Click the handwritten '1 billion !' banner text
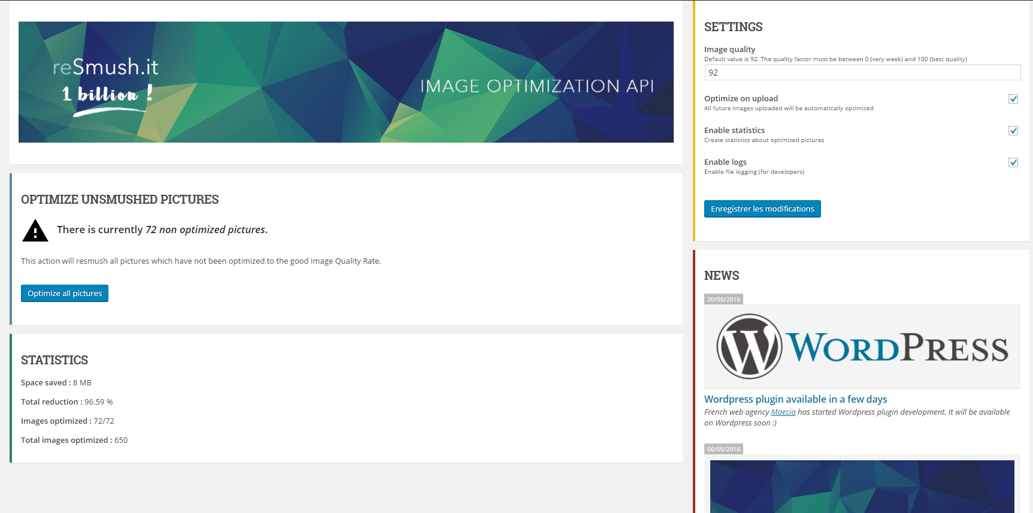 pos(107,95)
